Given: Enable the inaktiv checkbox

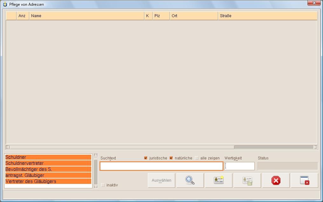Looking at the screenshot, I should coord(103,185).
